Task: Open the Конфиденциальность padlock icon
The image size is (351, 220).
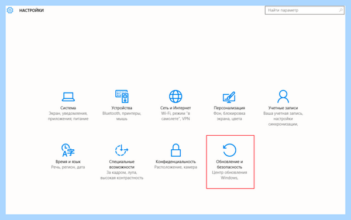Action: pos(175,150)
